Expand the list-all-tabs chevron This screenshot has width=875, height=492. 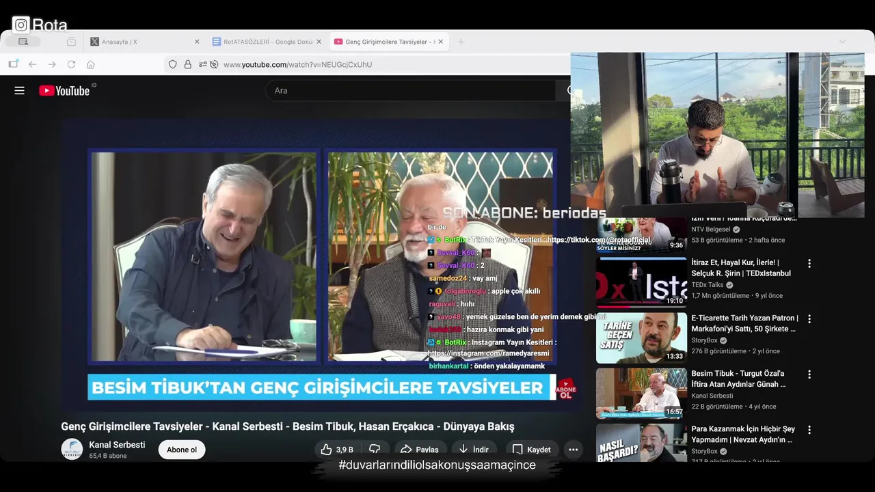pos(842,42)
